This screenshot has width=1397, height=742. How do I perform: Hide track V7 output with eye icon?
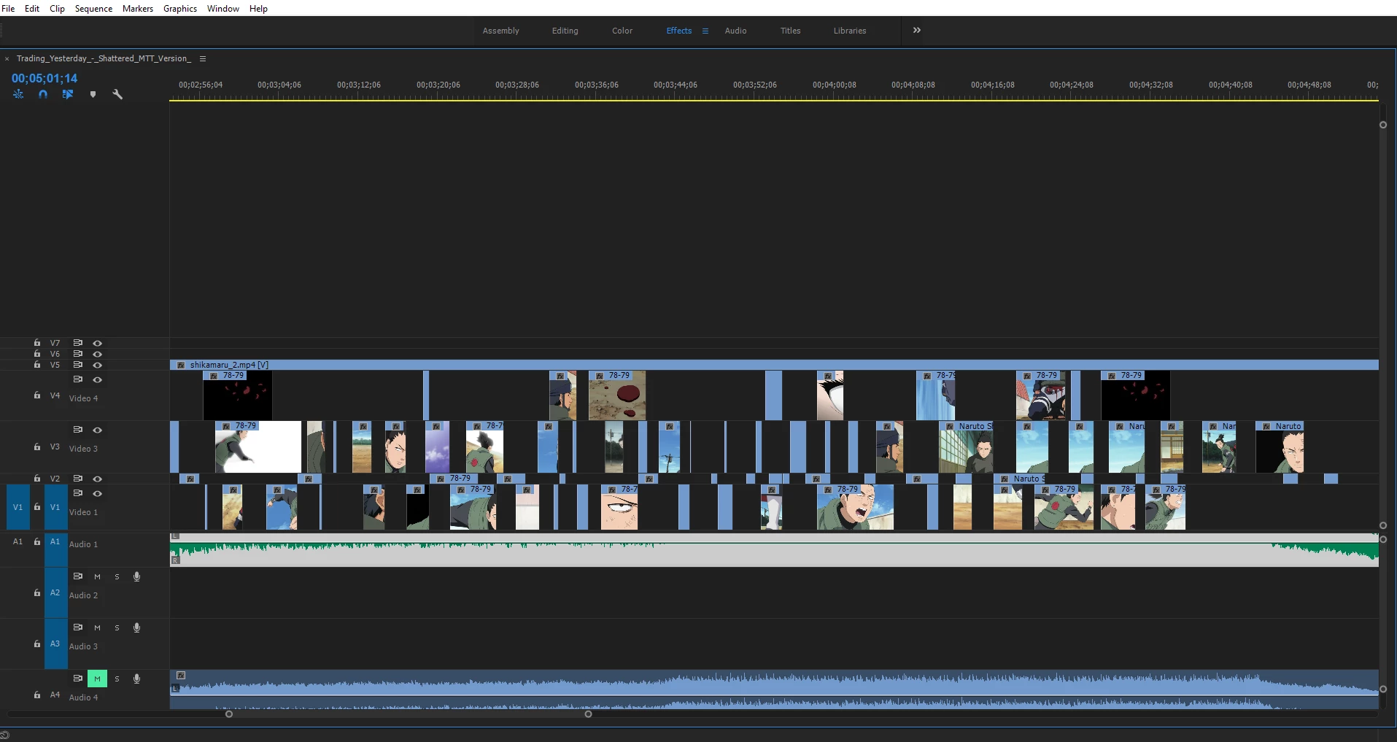point(97,343)
